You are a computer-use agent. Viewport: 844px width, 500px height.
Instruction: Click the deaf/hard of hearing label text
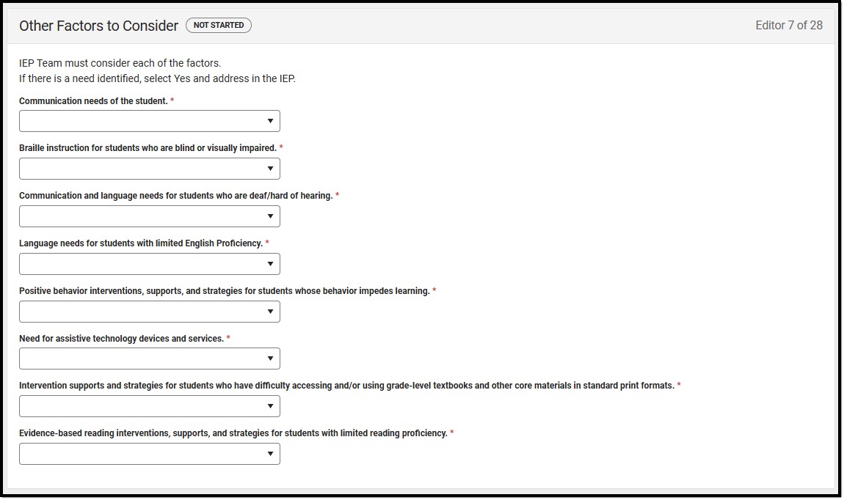[176, 196]
